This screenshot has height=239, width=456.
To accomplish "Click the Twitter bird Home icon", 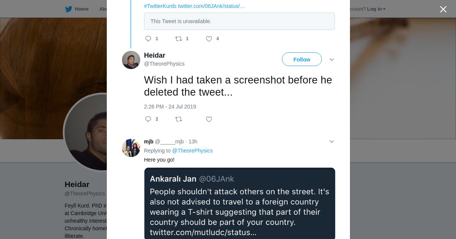I will pyautogui.click(x=68, y=9).
